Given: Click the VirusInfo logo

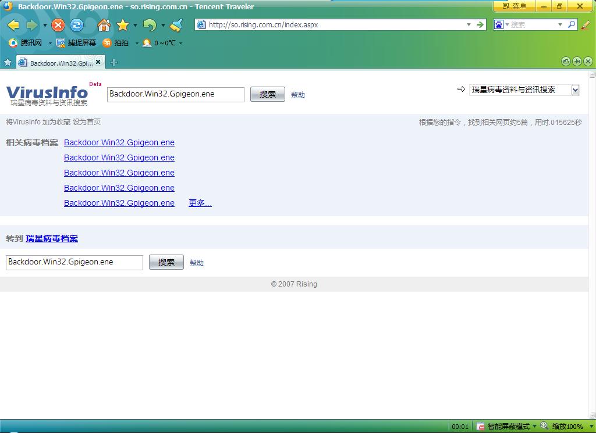Looking at the screenshot, I should pyautogui.click(x=48, y=95).
